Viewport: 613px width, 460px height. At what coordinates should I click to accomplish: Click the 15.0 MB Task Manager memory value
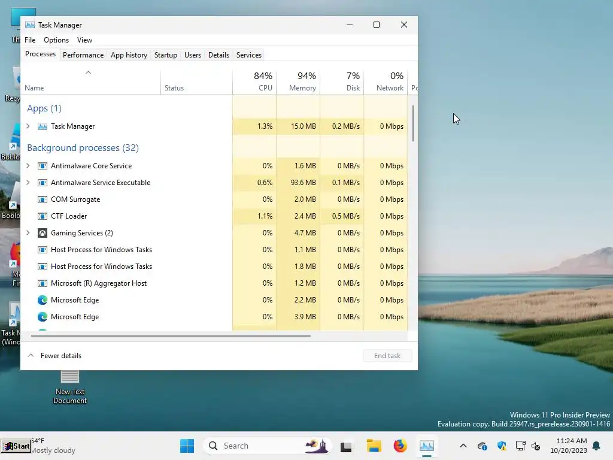tap(304, 126)
